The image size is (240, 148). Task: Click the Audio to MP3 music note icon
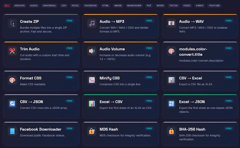92,23
